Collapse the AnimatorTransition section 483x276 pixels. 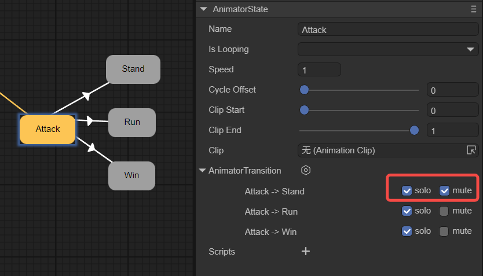pos(202,171)
